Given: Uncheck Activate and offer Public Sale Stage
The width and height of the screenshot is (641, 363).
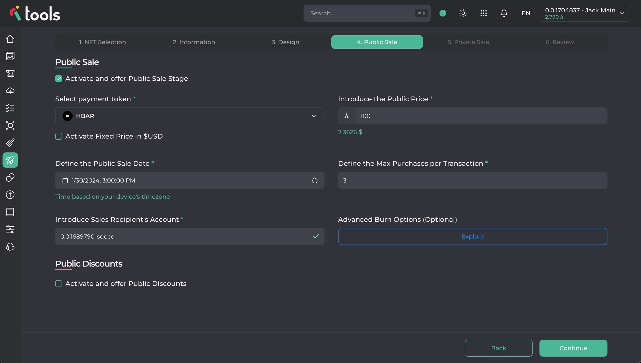Looking at the screenshot, I should tap(59, 79).
